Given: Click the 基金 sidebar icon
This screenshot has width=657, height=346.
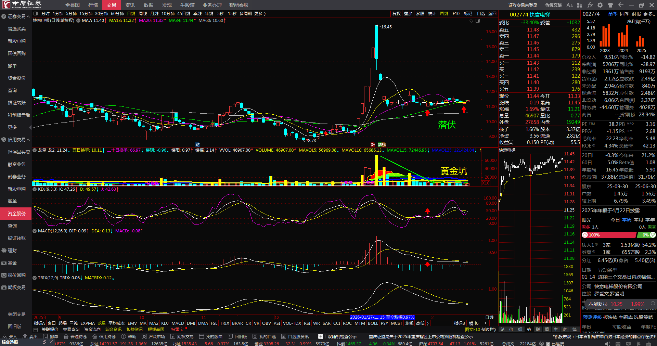Looking at the screenshot, I should 4,263.
